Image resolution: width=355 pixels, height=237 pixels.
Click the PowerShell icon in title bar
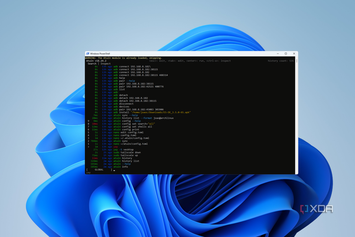[88, 54]
